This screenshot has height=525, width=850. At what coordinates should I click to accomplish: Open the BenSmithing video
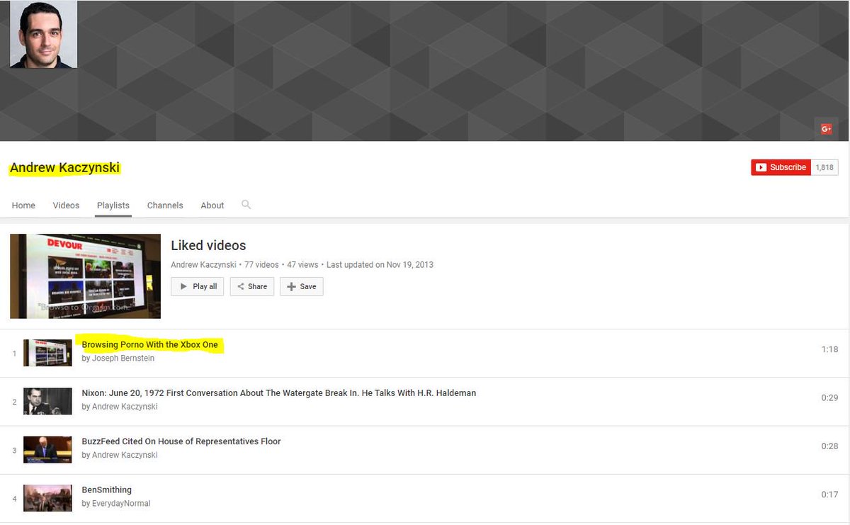pyautogui.click(x=106, y=490)
